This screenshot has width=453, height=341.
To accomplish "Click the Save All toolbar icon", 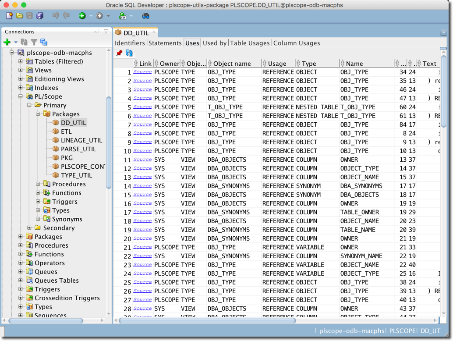I will click(39, 15).
